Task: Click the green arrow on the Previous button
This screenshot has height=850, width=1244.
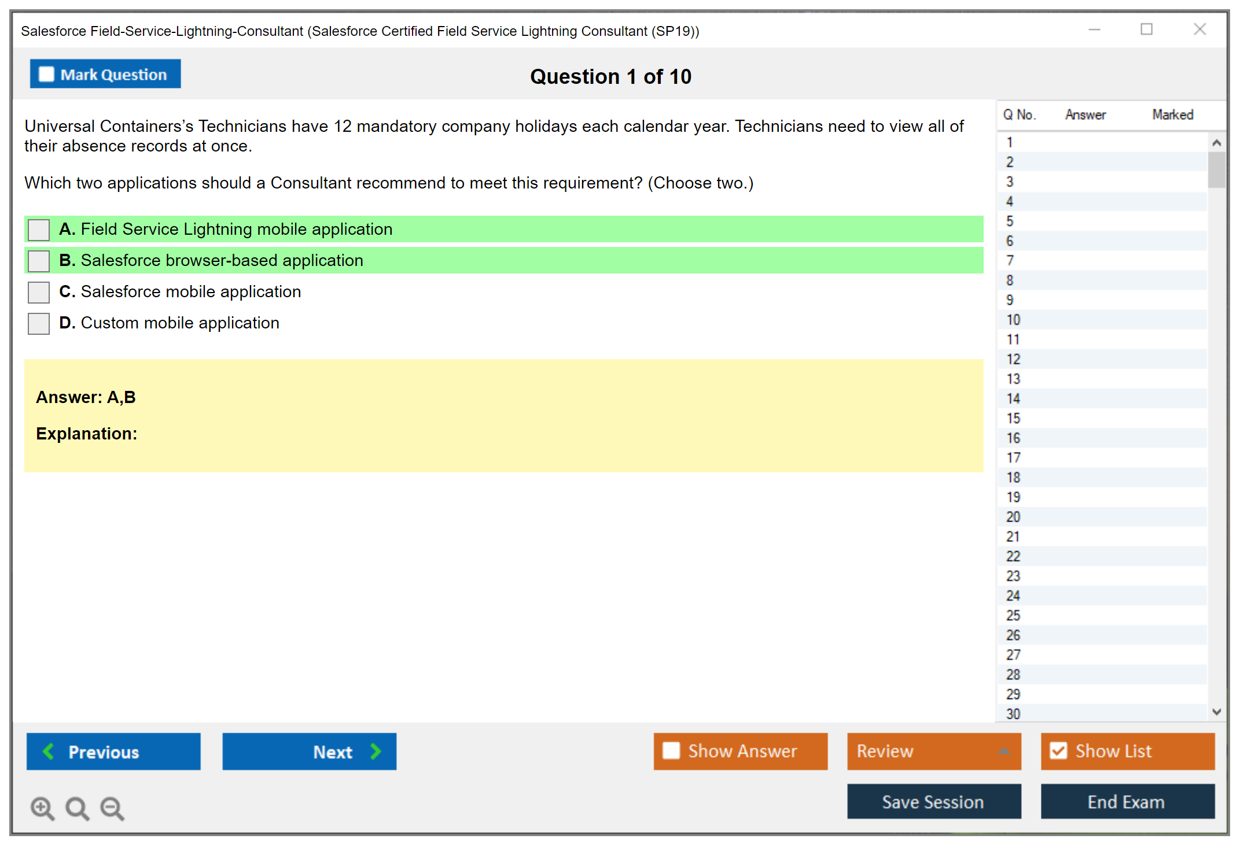Action: point(49,751)
